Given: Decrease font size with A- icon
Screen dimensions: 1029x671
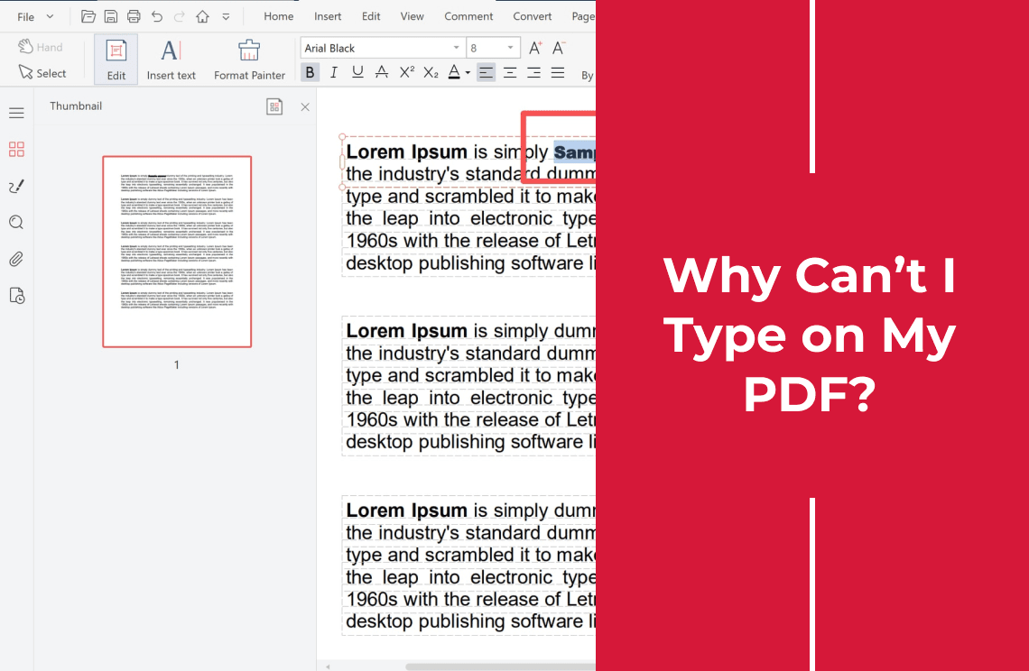Looking at the screenshot, I should tap(559, 48).
